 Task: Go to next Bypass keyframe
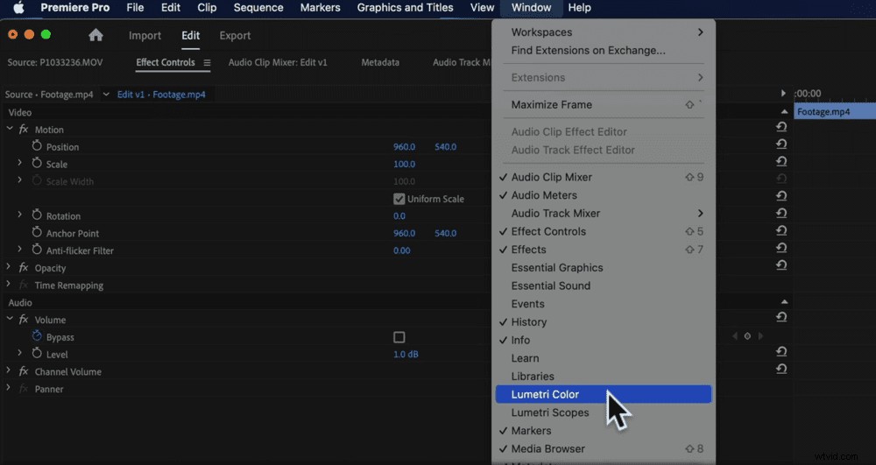click(x=760, y=336)
